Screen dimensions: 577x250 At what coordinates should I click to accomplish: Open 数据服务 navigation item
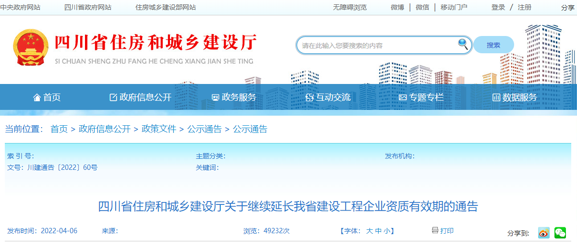tap(515, 97)
